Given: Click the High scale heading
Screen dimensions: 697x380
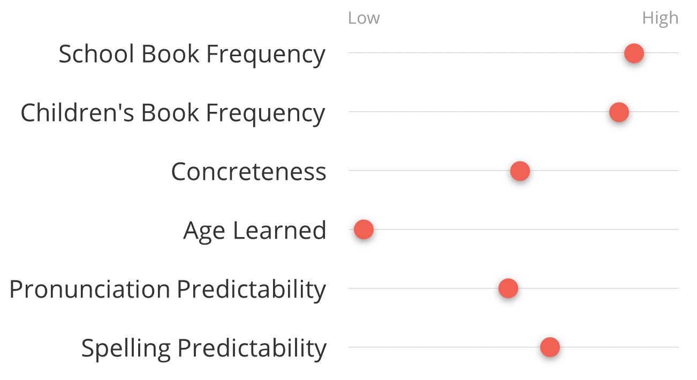Looking at the screenshot, I should 660,19.
